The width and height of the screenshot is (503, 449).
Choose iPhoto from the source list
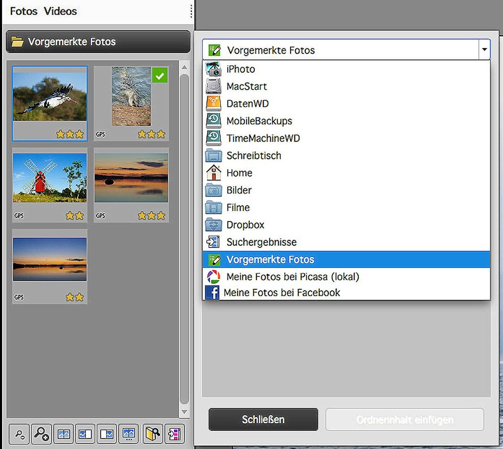coord(241,69)
